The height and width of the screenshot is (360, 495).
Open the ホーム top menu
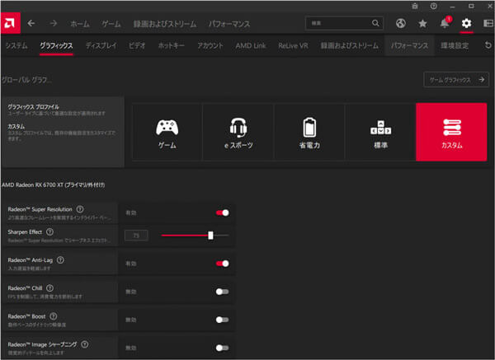click(80, 24)
